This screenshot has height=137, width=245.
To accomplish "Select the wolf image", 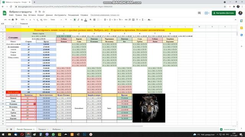I will click(149, 108).
